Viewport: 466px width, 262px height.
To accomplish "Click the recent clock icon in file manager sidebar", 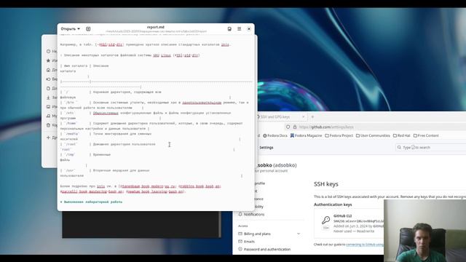I will pyautogui.click(x=48, y=52).
